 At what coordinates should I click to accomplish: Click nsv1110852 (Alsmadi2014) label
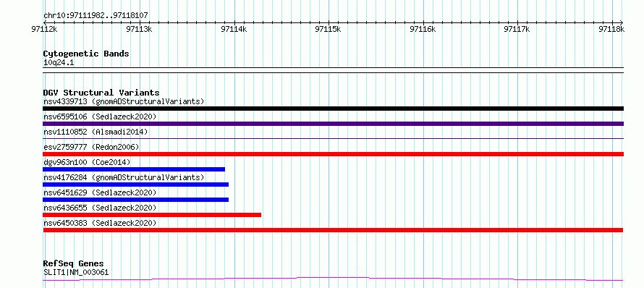point(96,132)
